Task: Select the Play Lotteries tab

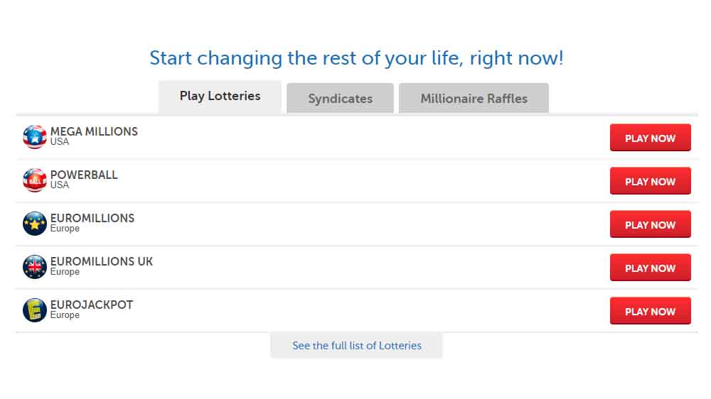Action: click(x=220, y=97)
